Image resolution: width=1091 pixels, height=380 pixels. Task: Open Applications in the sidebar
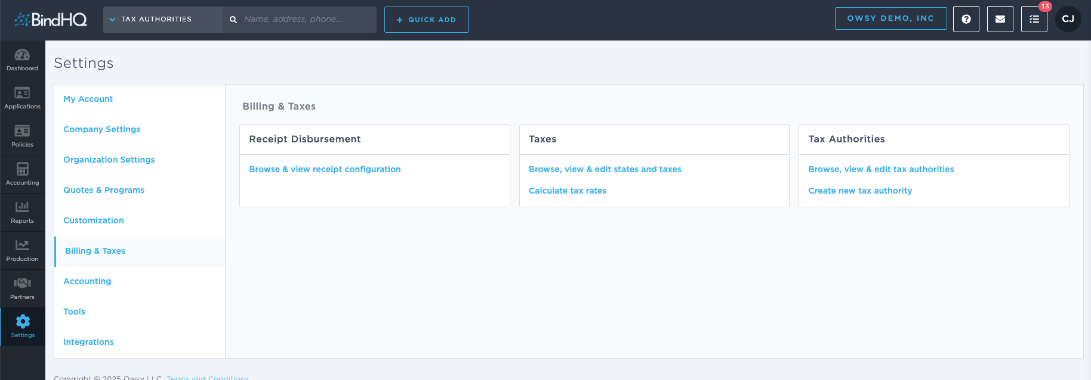click(x=22, y=98)
